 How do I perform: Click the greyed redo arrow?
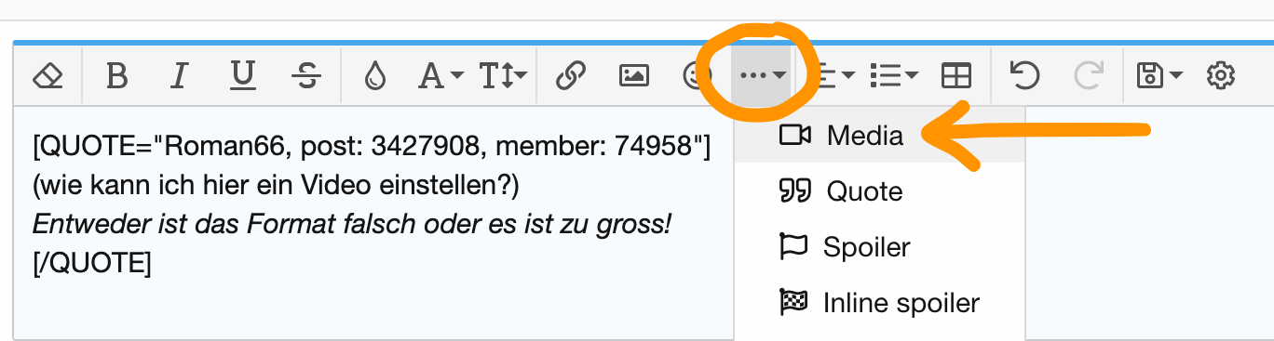pos(1088,76)
